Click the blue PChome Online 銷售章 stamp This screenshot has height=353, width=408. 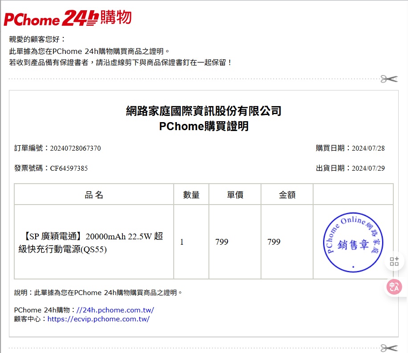[x=353, y=242]
